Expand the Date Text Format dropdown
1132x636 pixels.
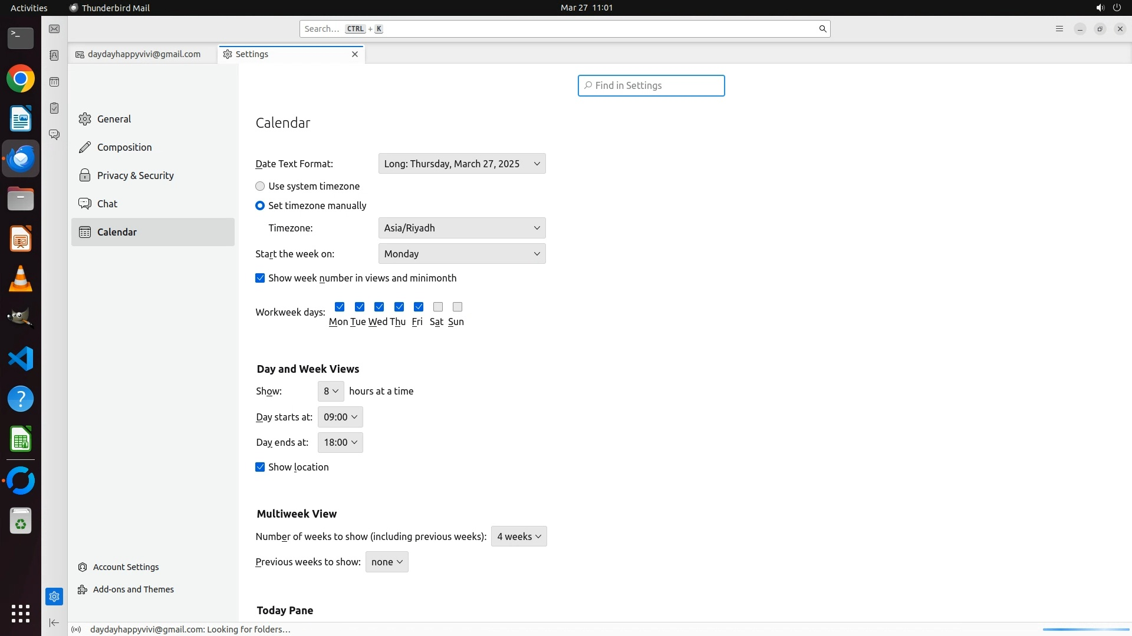click(x=462, y=164)
